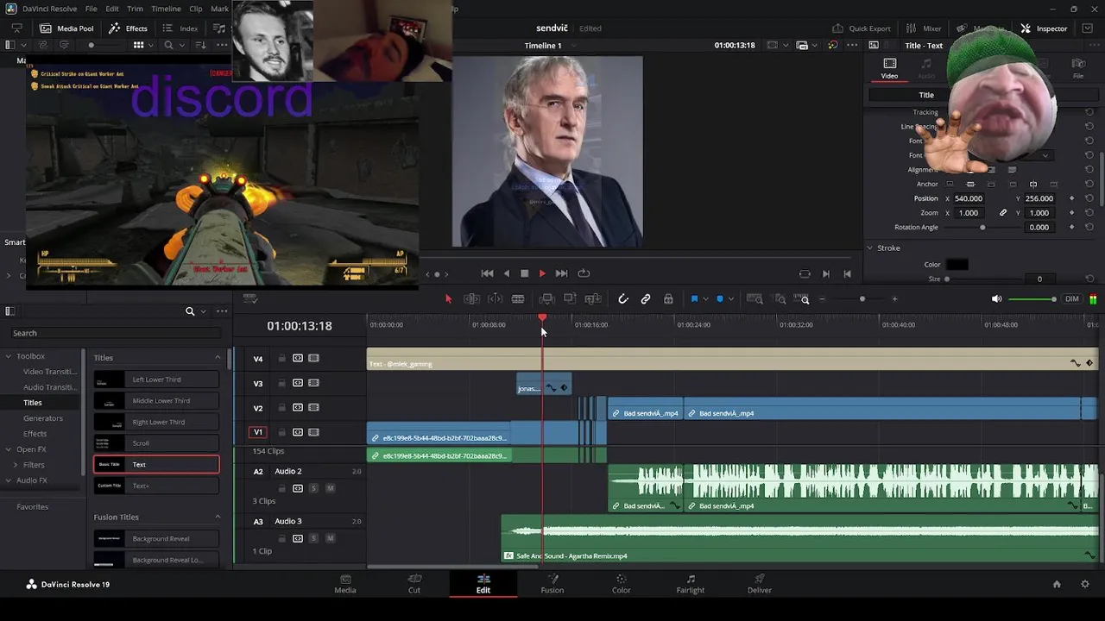Activate the Trim Edit Mode tool
Image resolution: width=1105 pixels, height=621 pixels.
(x=472, y=299)
